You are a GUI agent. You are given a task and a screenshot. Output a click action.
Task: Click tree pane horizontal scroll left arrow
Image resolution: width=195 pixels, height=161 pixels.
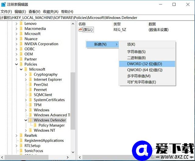[x=2, y=157]
